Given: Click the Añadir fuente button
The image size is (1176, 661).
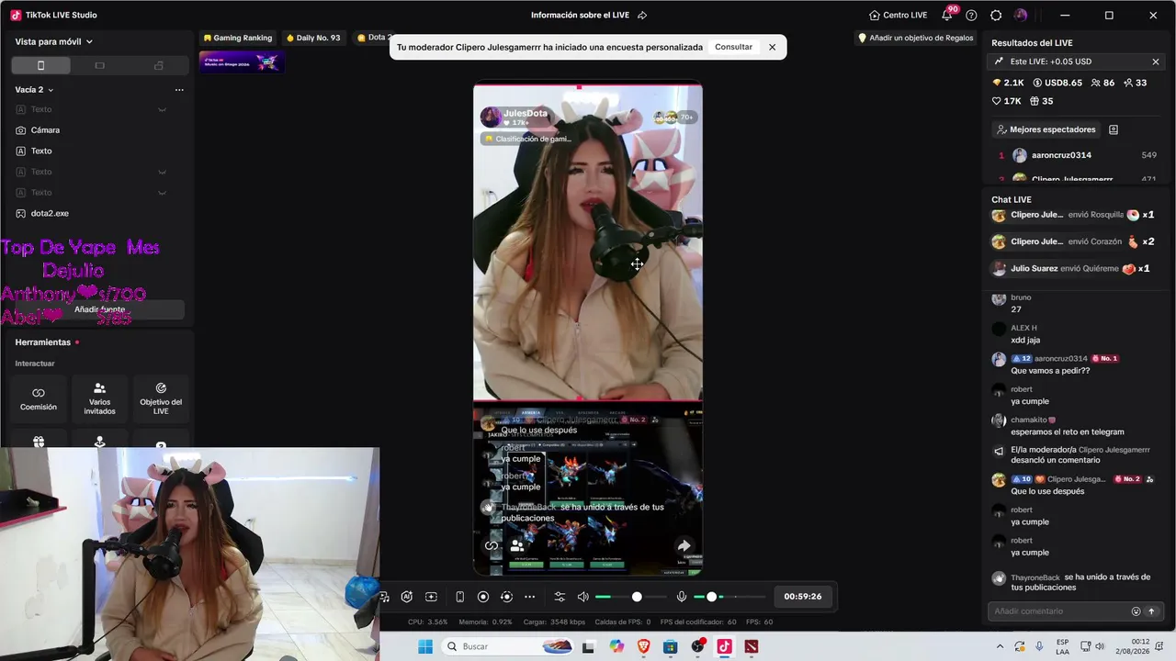Looking at the screenshot, I should pyautogui.click(x=99, y=309).
